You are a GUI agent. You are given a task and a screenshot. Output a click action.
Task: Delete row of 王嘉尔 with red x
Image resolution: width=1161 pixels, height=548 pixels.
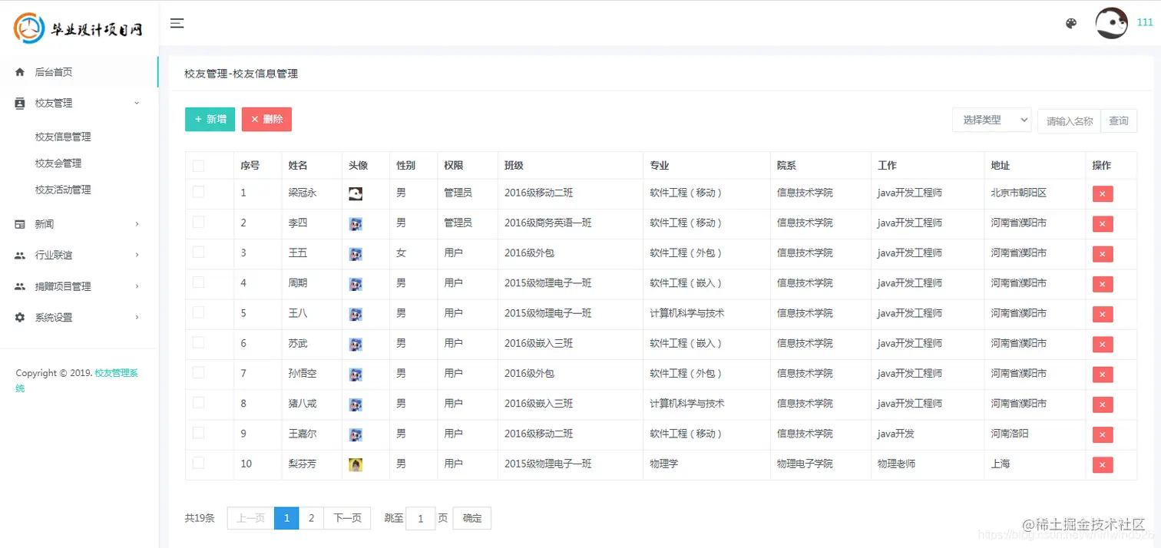(1103, 434)
